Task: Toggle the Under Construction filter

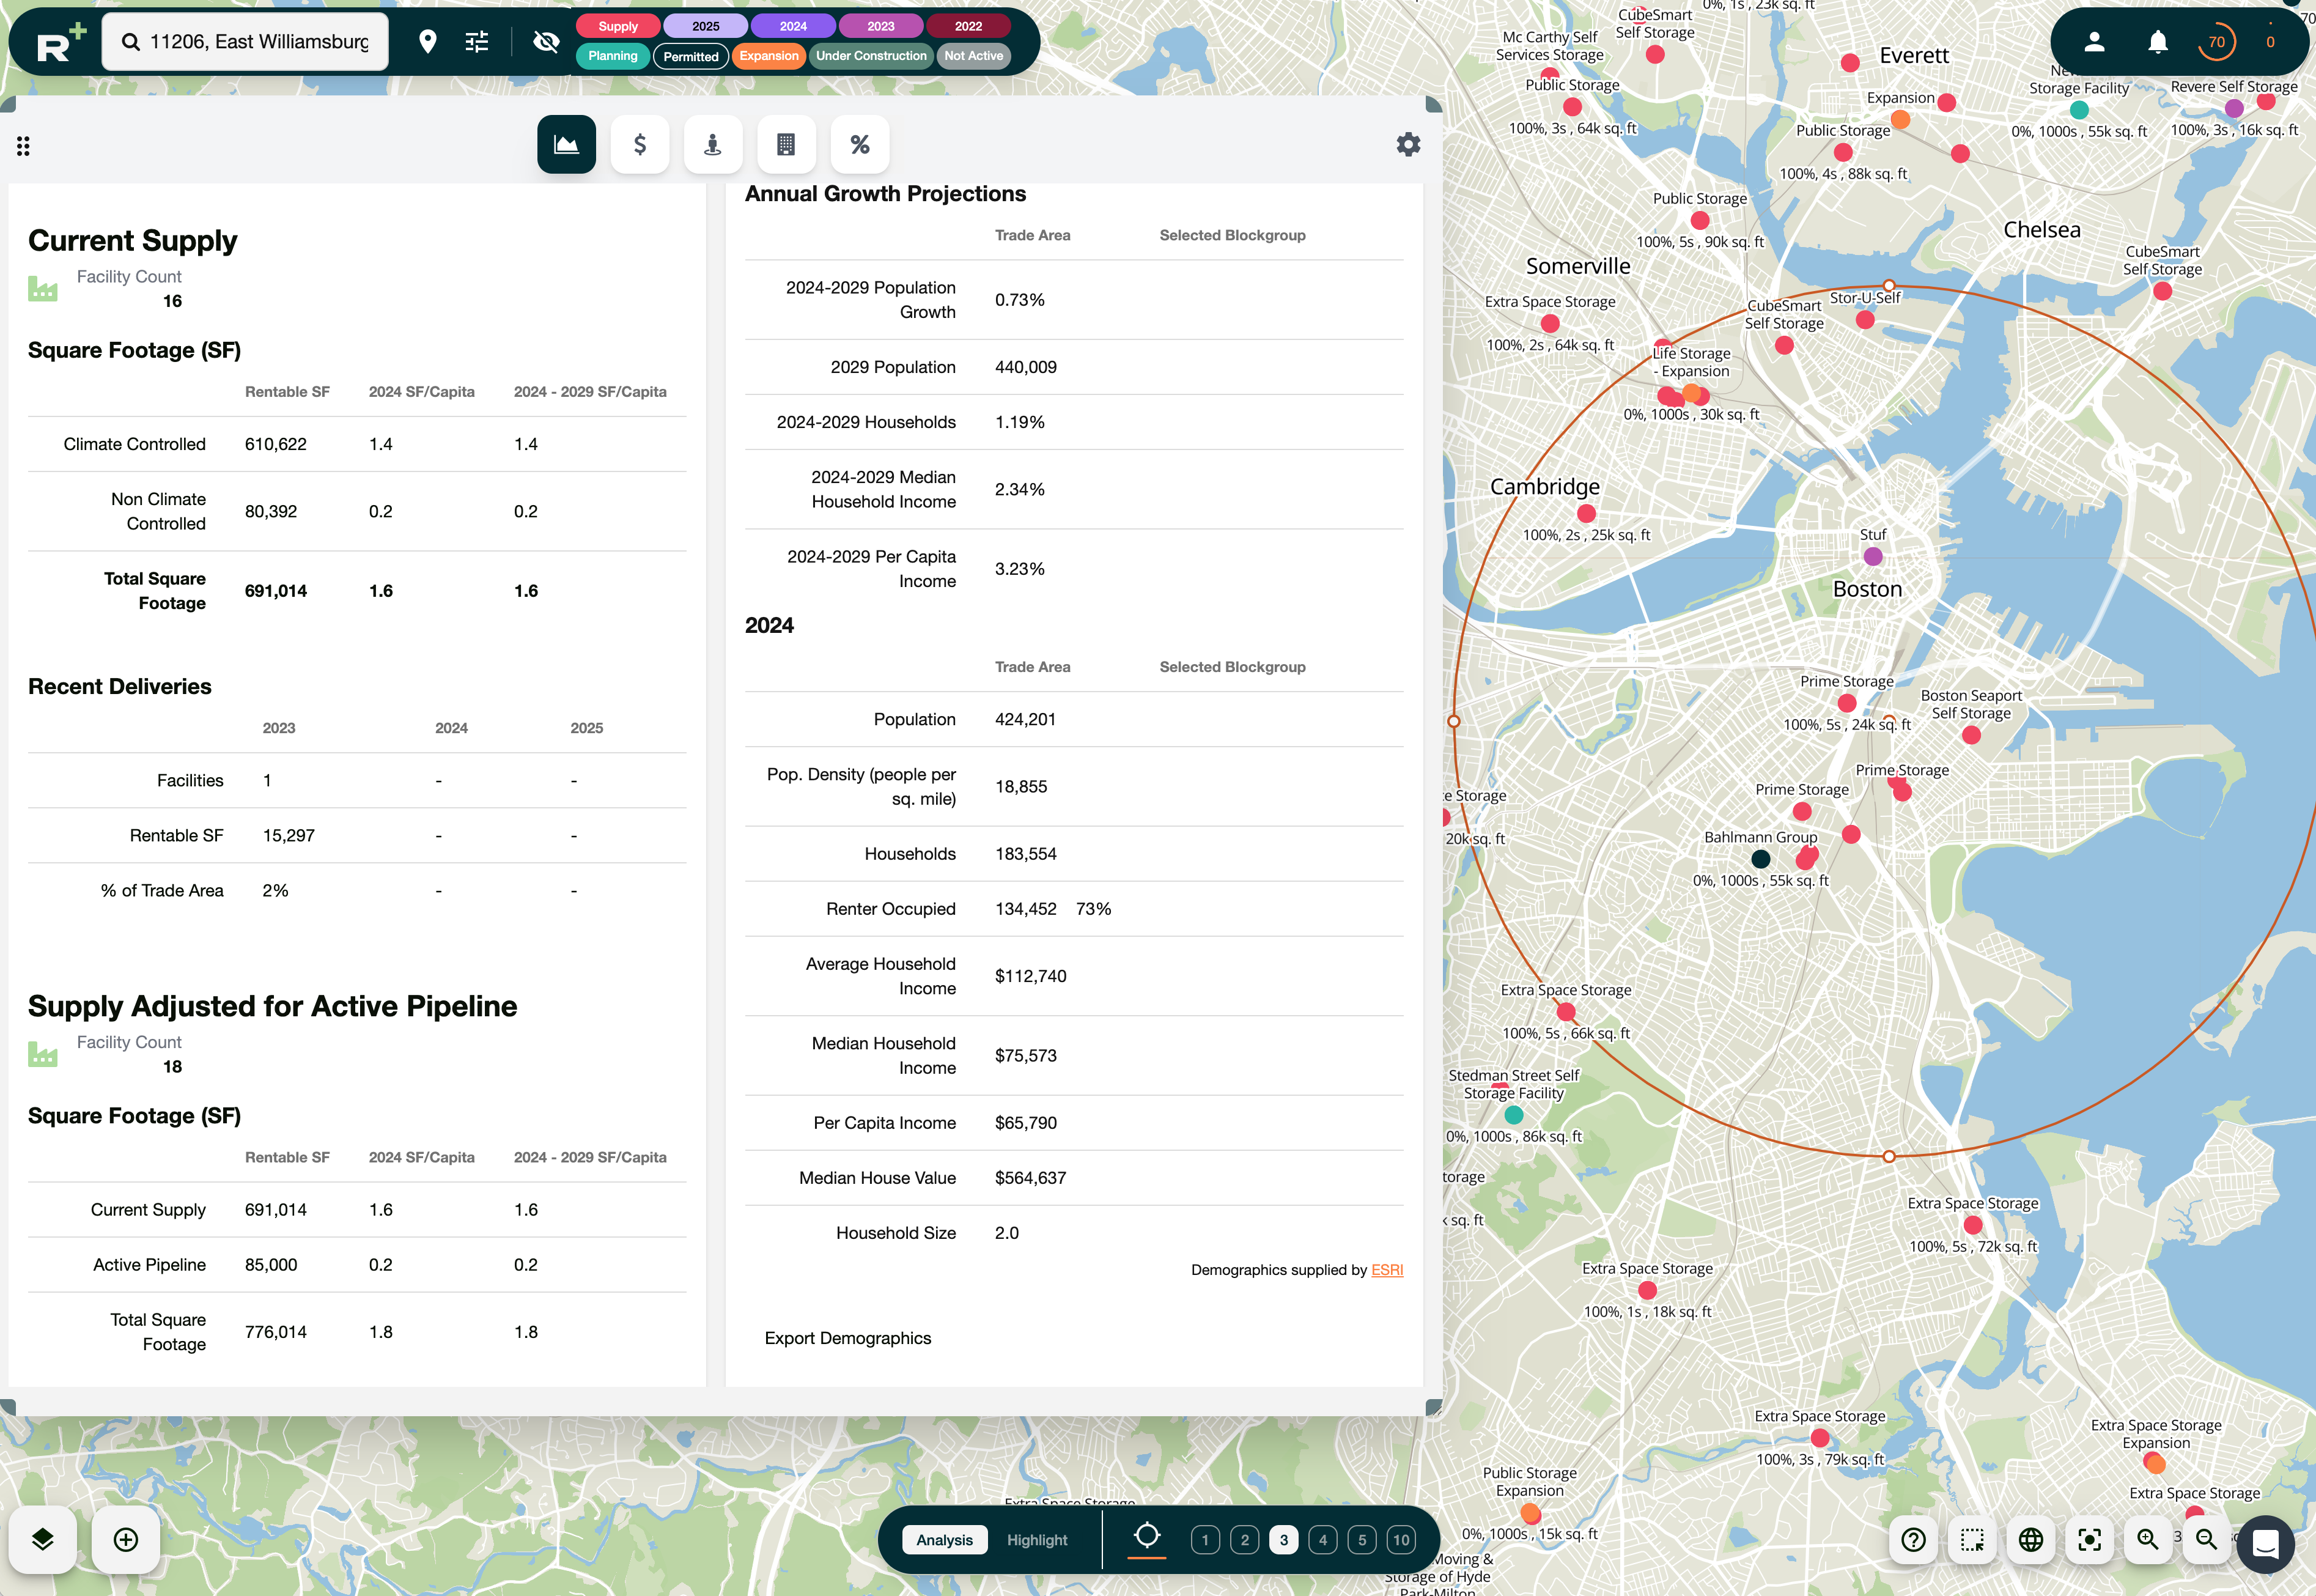Action: click(871, 56)
